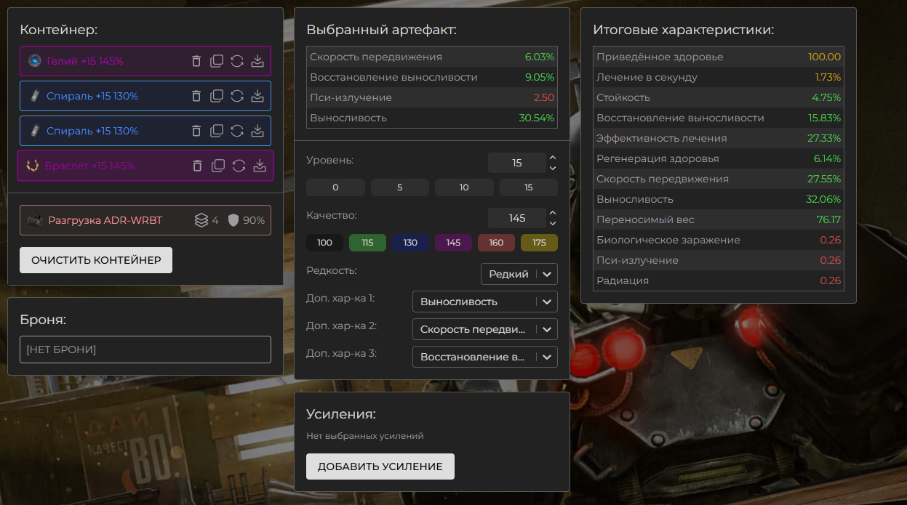This screenshot has height=505, width=907.
Task: Click the ДОБАВИТЬ УСИЛЕНИЕ button
Action: 380,466
